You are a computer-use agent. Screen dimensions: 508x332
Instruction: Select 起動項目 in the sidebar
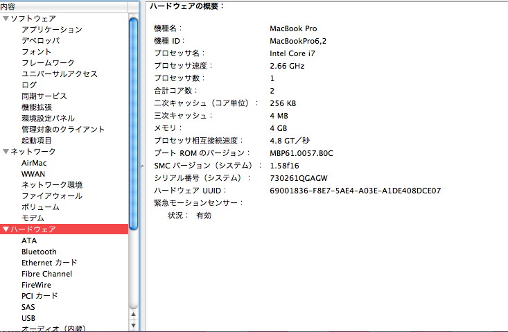pyautogui.click(x=36, y=140)
